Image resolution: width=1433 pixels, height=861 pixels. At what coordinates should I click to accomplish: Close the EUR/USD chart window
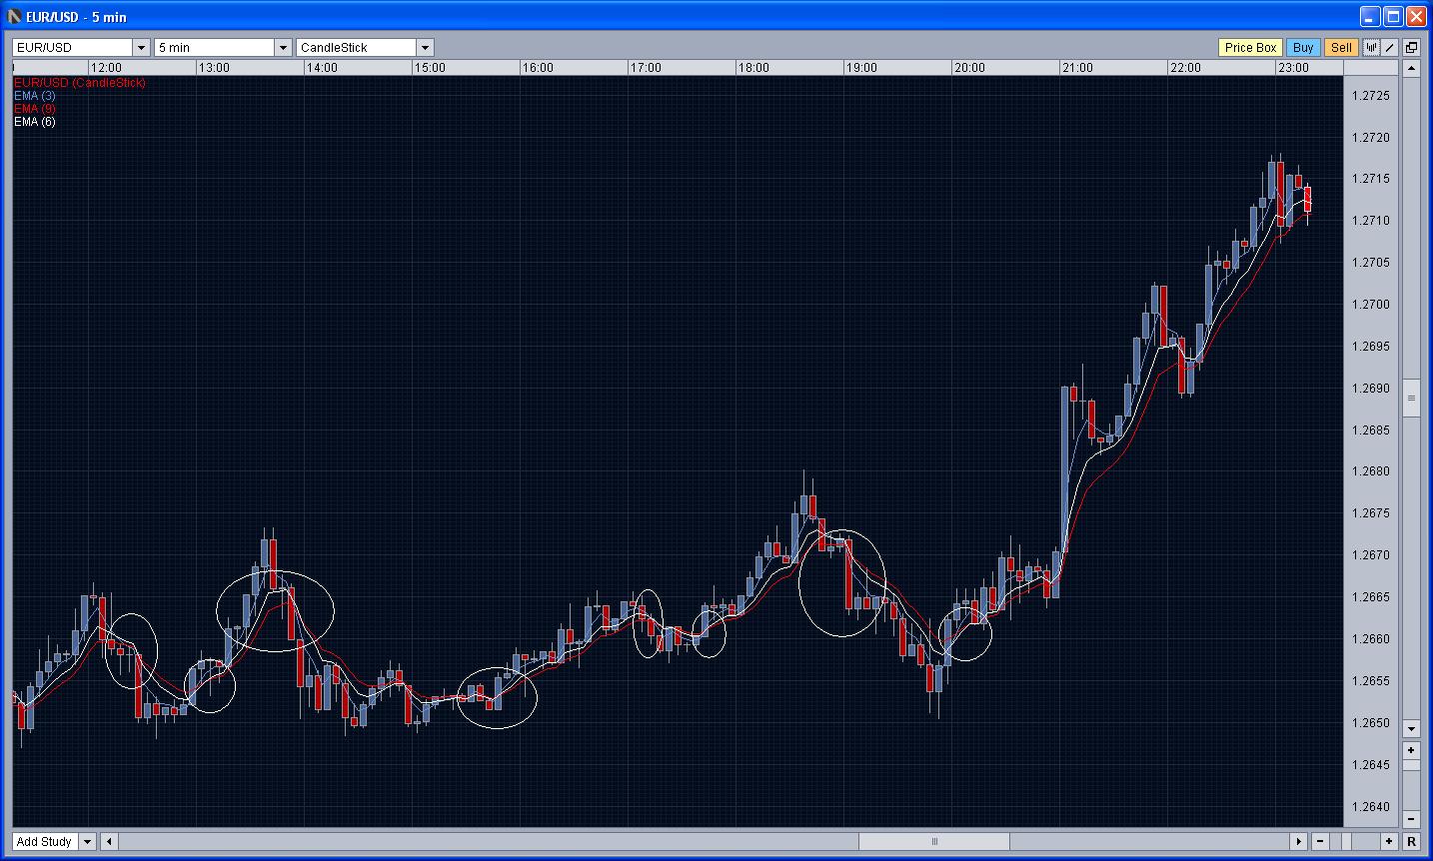pyautogui.click(x=1416, y=17)
